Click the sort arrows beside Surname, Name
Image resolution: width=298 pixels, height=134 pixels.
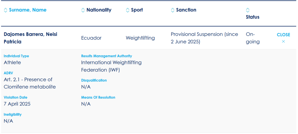coord(5,10)
